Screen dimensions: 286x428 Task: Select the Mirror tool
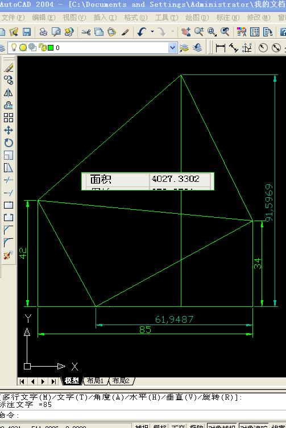[9, 93]
